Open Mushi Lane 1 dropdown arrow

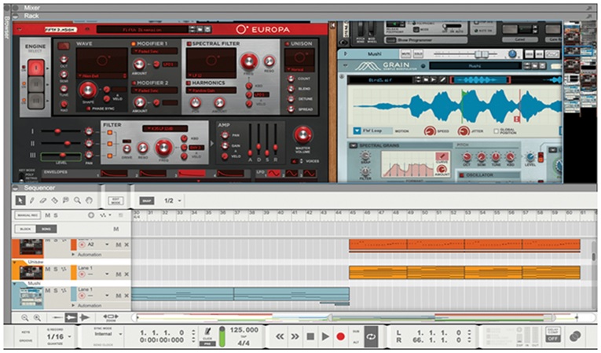107,296
